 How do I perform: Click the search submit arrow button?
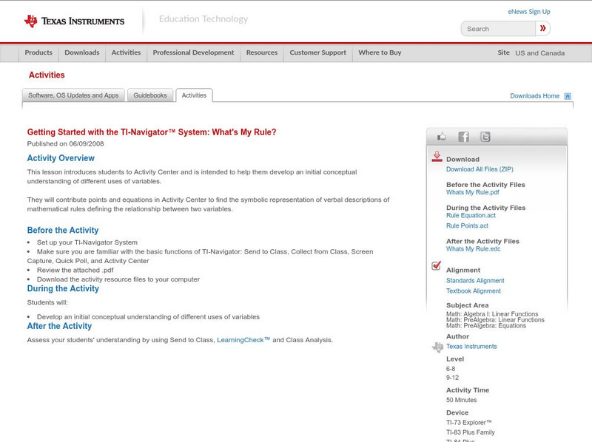(x=542, y=28)
